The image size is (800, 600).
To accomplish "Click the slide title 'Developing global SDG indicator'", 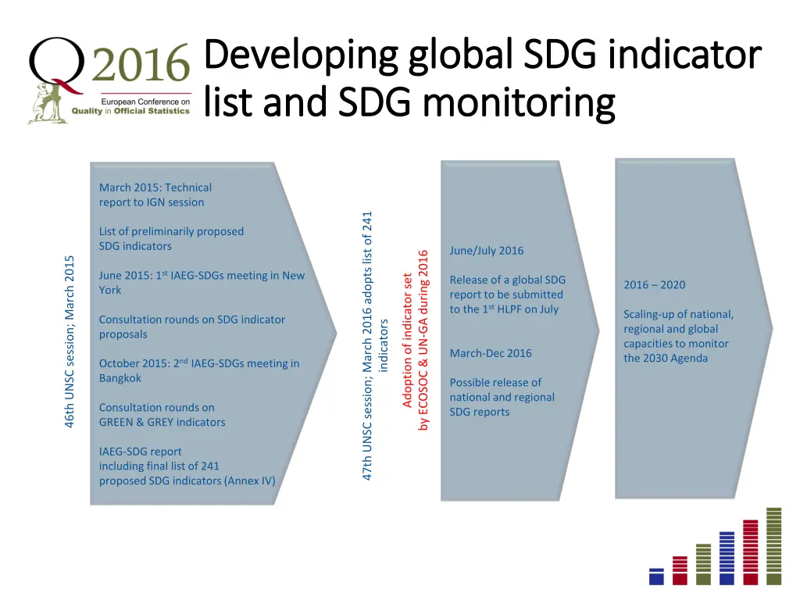I will (x=482, y=55).
